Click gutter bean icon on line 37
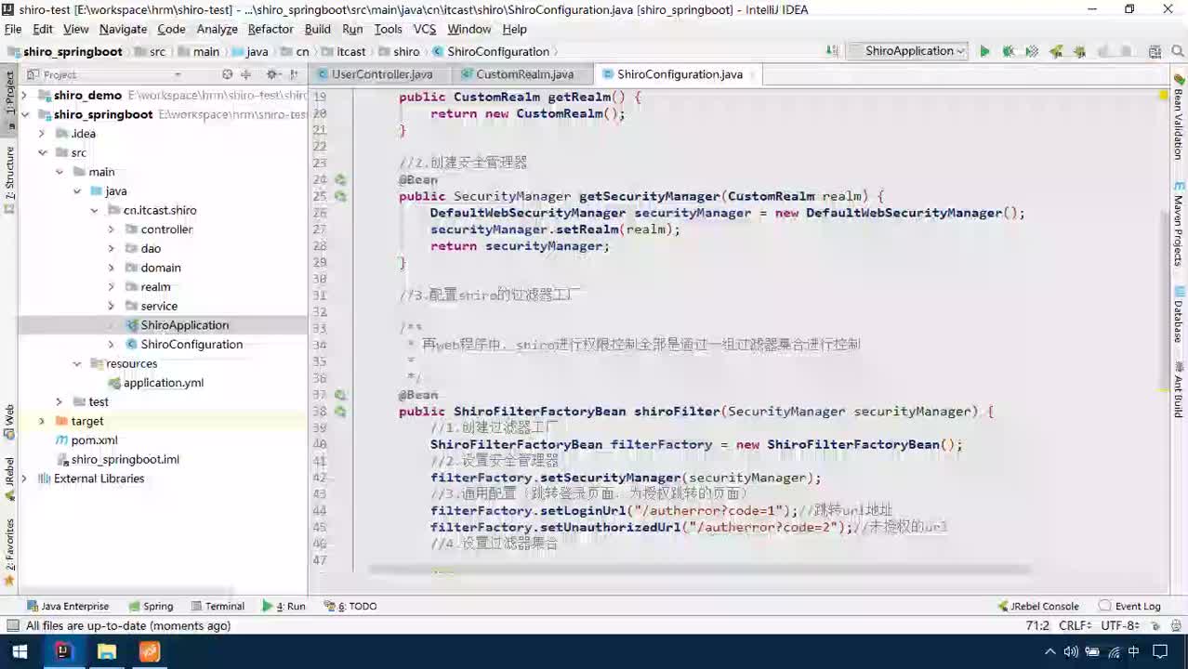 pos(340,395)
